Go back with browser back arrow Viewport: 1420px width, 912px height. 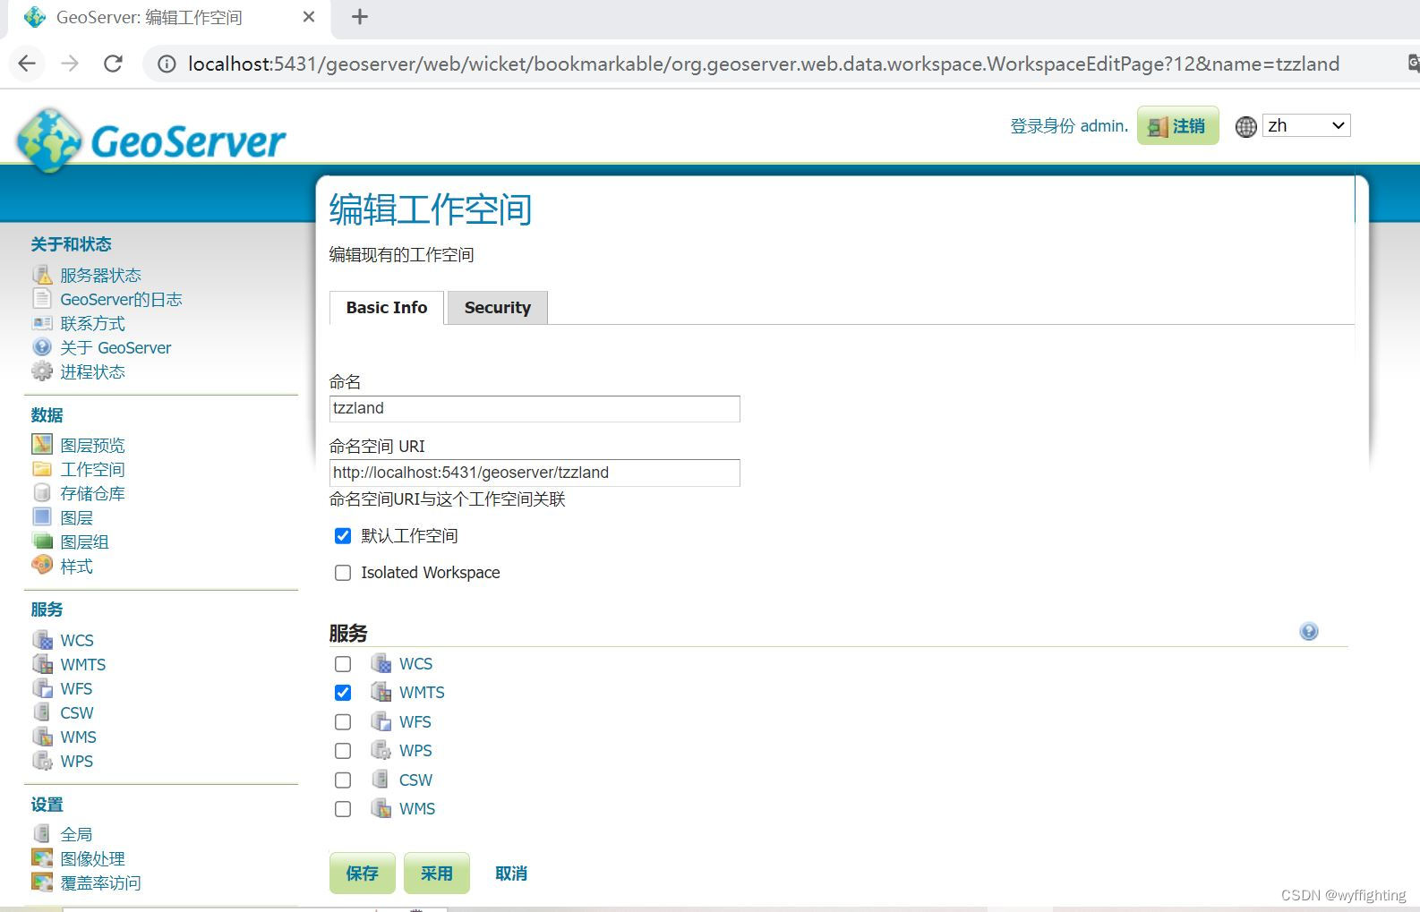[x=27, y=64]
